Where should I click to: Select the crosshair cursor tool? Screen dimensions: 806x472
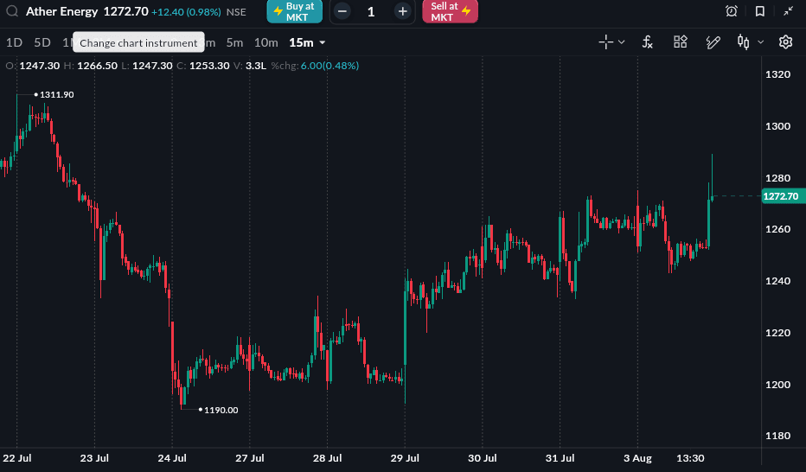click(606, 42)
